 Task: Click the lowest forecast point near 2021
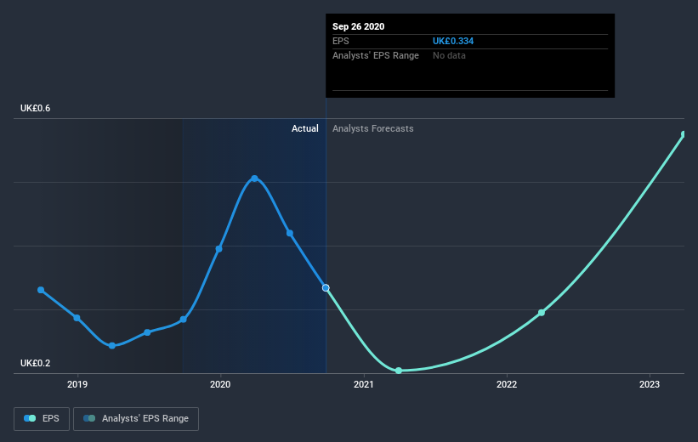[399, 371]
